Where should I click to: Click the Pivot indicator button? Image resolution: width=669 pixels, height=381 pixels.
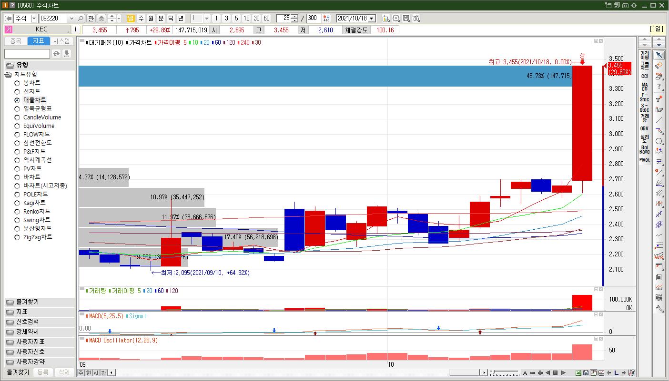[644, 160]
